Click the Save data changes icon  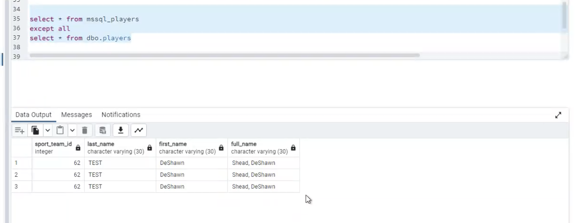tap(103, 130)
